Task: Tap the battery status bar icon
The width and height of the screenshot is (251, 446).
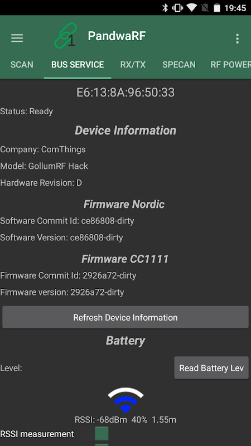Action: click(217, 8)
